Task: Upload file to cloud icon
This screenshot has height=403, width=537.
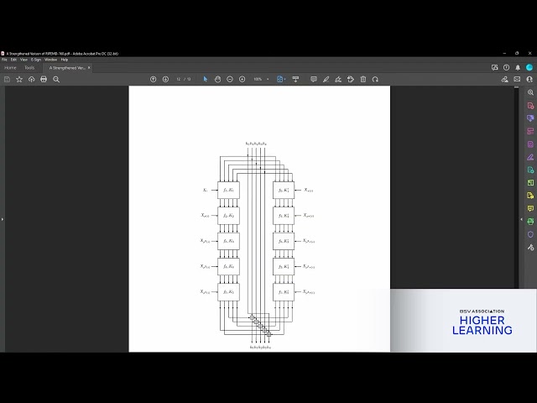Action: coord(32,80)
